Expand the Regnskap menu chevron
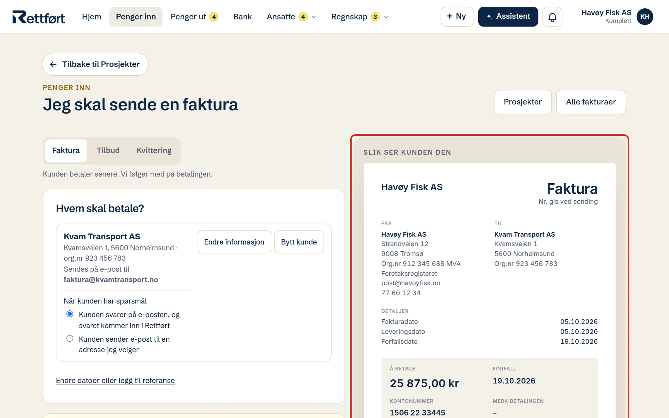This screenshot has width=669, height=418. pos(386,17)
